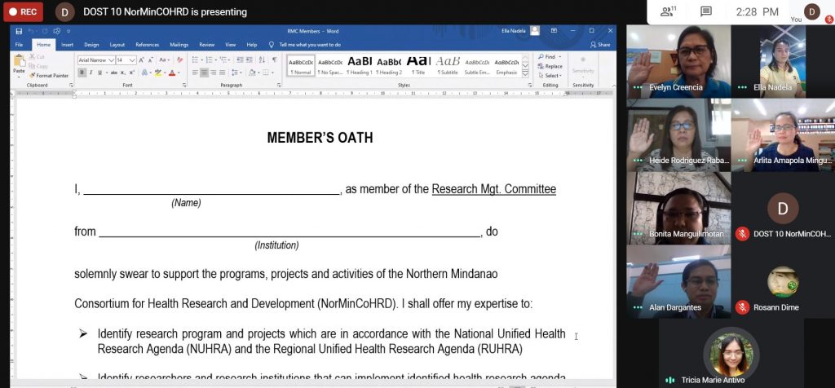
Task: Open the Paste options dropdown arrow
Action: (x=20, y=77)
